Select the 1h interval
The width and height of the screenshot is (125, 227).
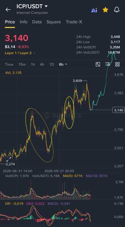(x=33, y=64)
